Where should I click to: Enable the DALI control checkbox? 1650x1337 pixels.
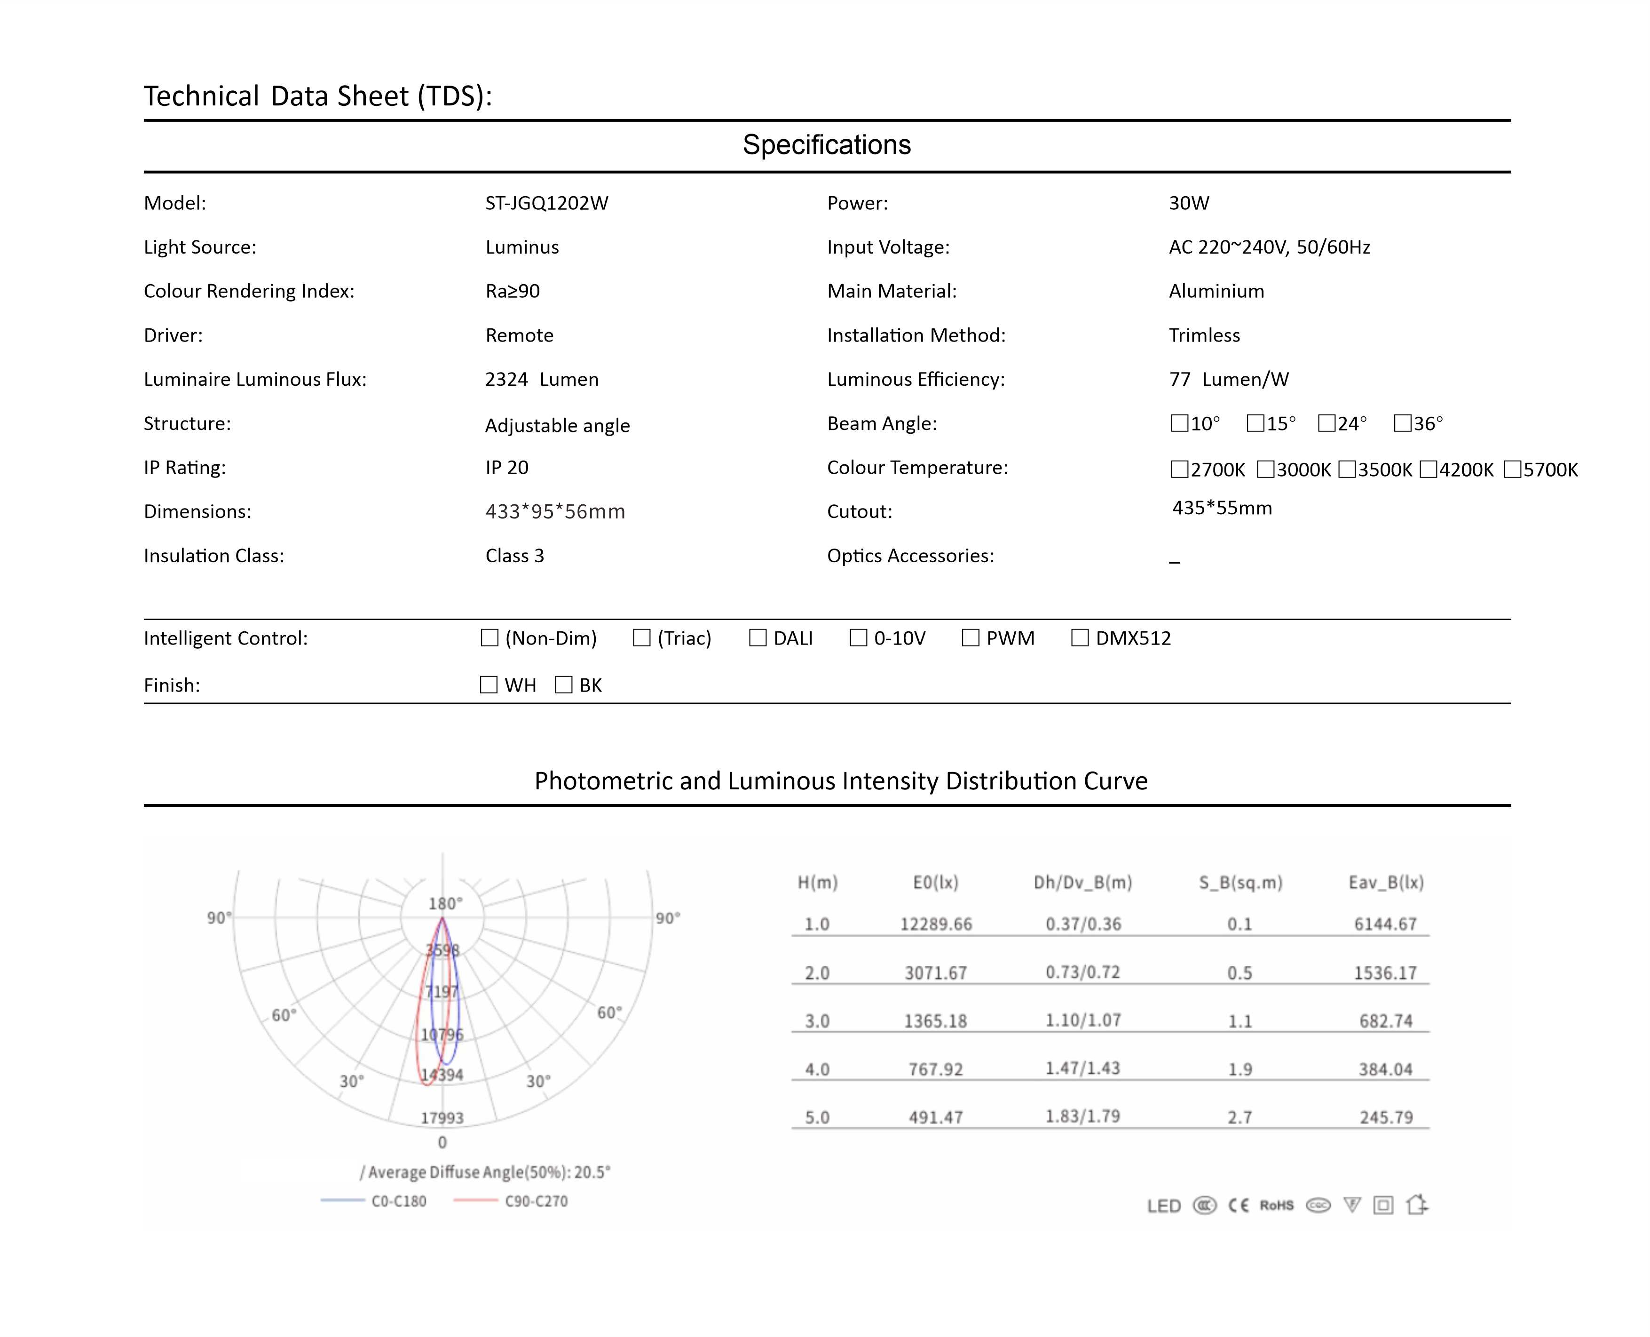pyautogui.click(x=758, y=638)
